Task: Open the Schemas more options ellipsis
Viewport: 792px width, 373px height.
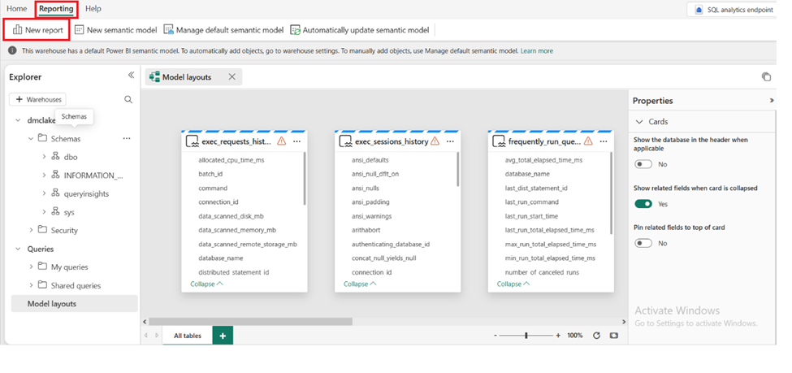Action: [x=127, y=138]
